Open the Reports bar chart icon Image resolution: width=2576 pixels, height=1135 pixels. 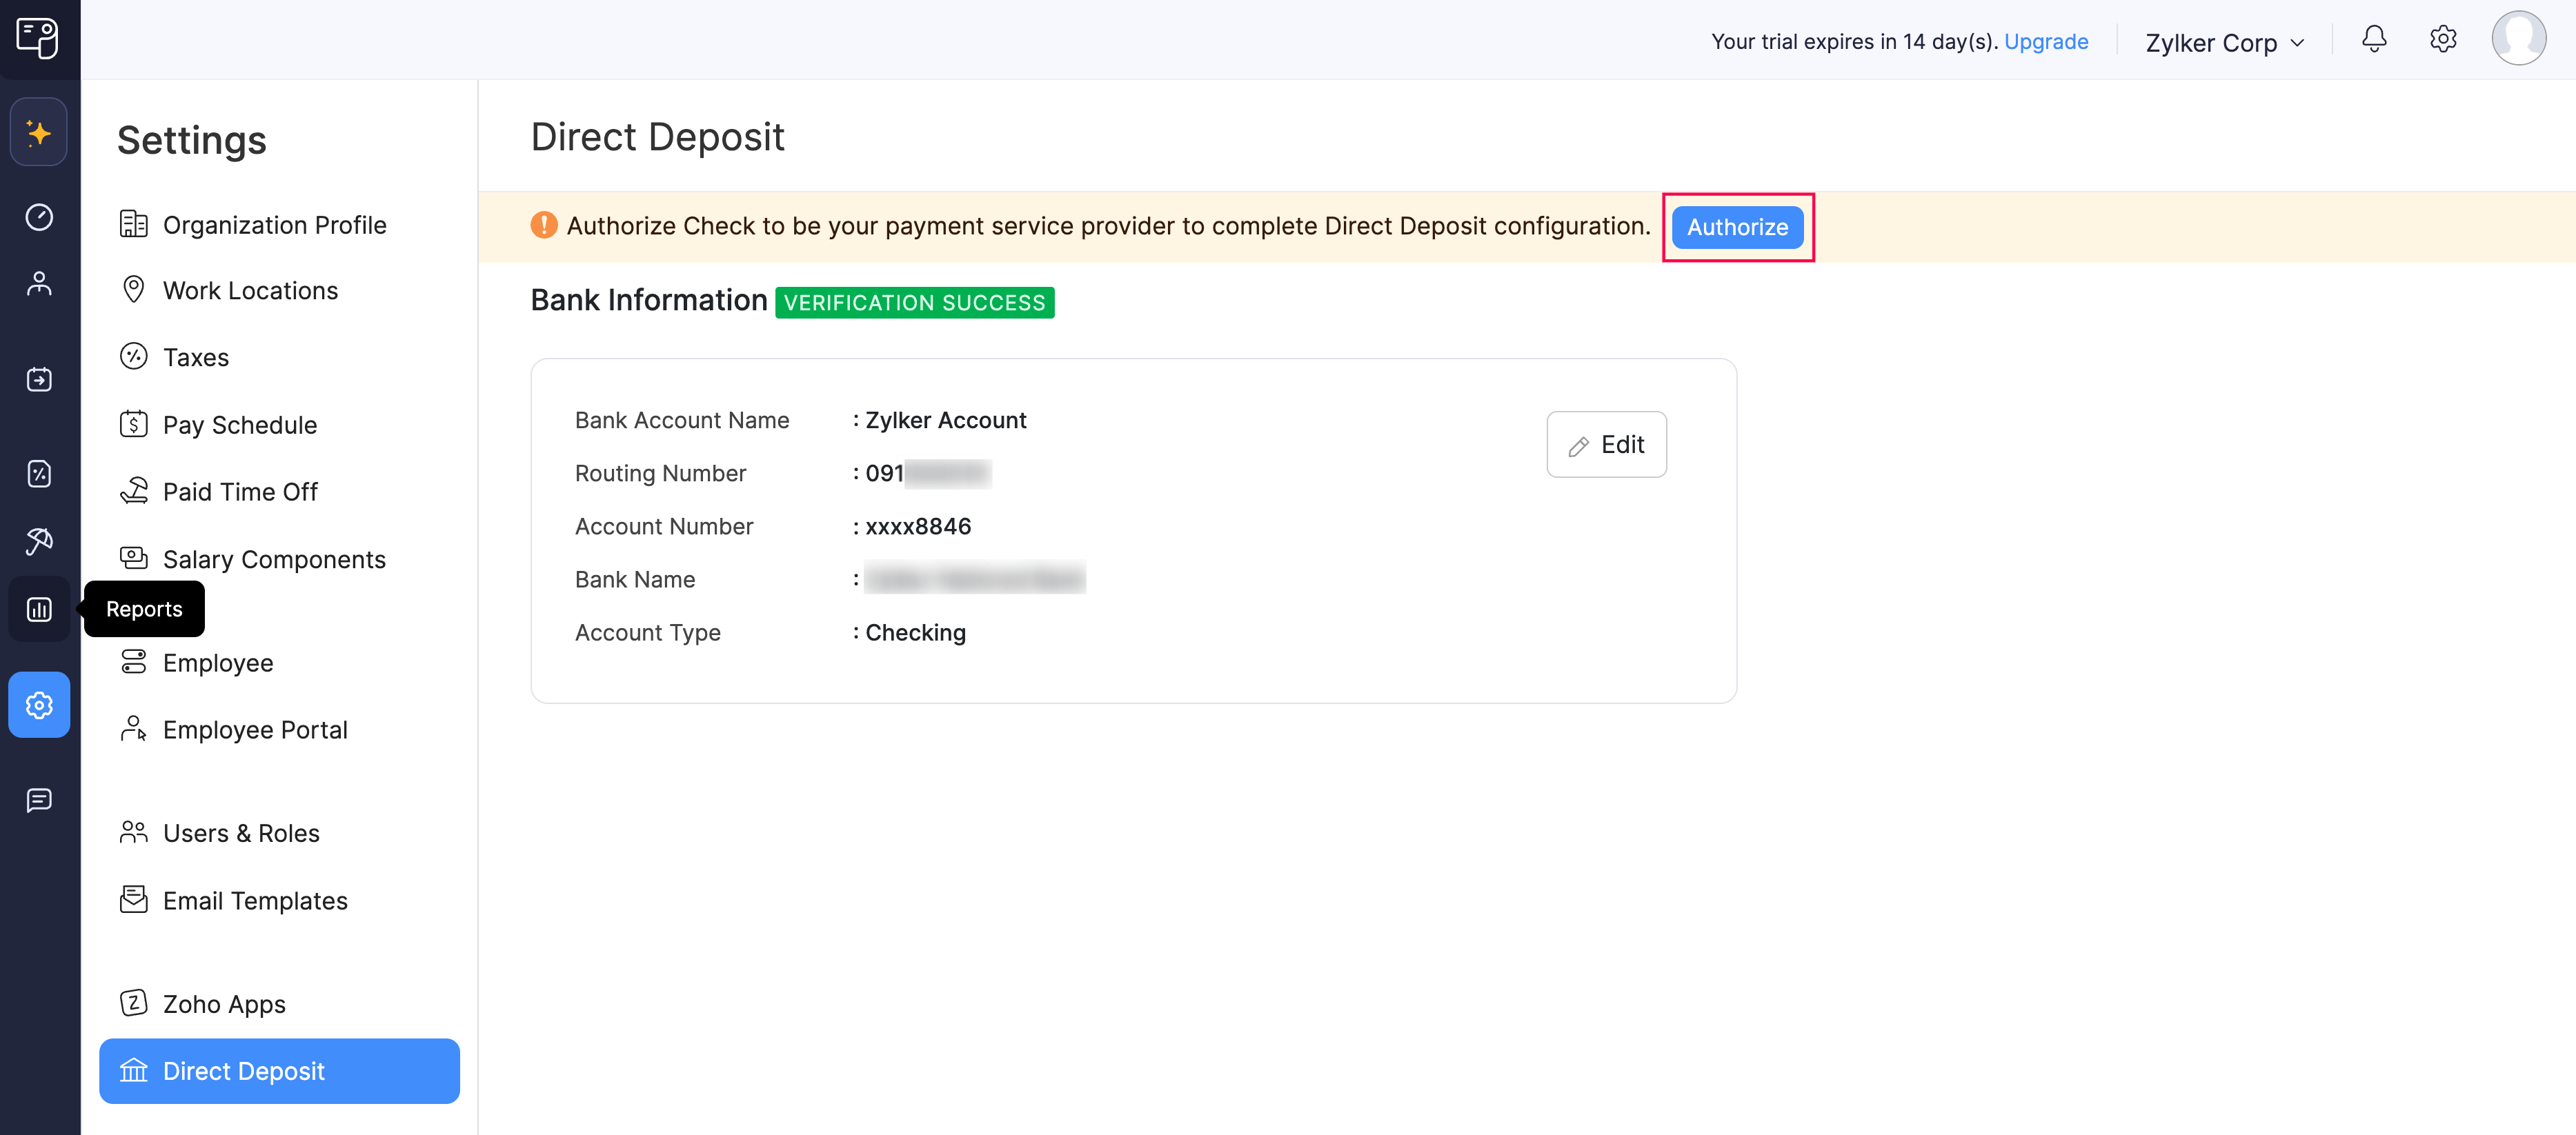coord(39,608)
